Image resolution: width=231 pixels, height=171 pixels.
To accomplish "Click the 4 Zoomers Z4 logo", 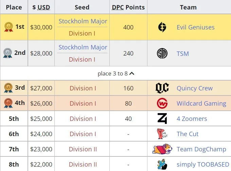I will coord(162,119).
